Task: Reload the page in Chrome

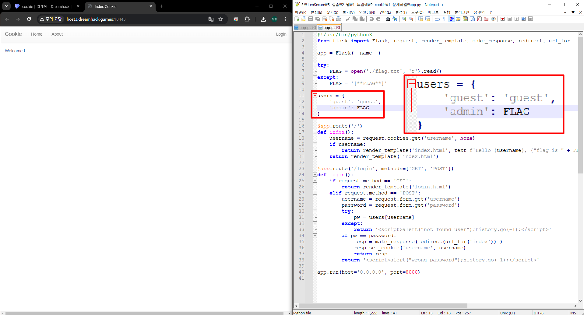Action: coord(29,19)
